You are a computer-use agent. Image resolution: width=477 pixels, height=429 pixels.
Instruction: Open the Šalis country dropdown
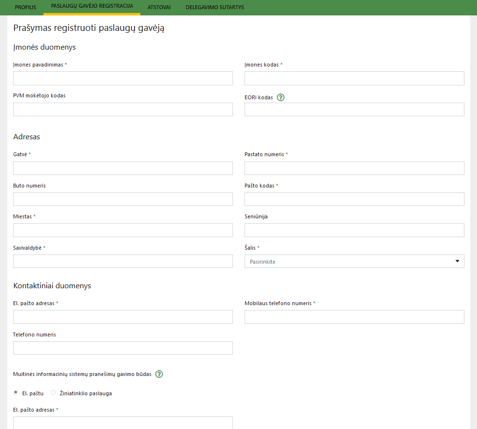coord(354,261)
